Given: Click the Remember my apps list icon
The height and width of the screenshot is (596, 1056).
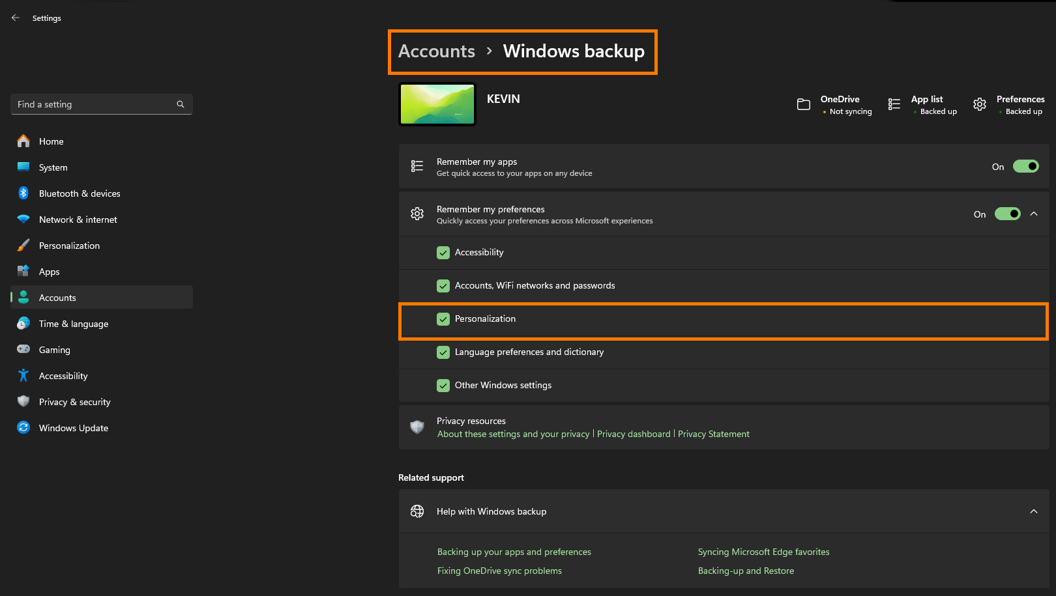Looking at the screenshot, I should (x=417, y=166).
